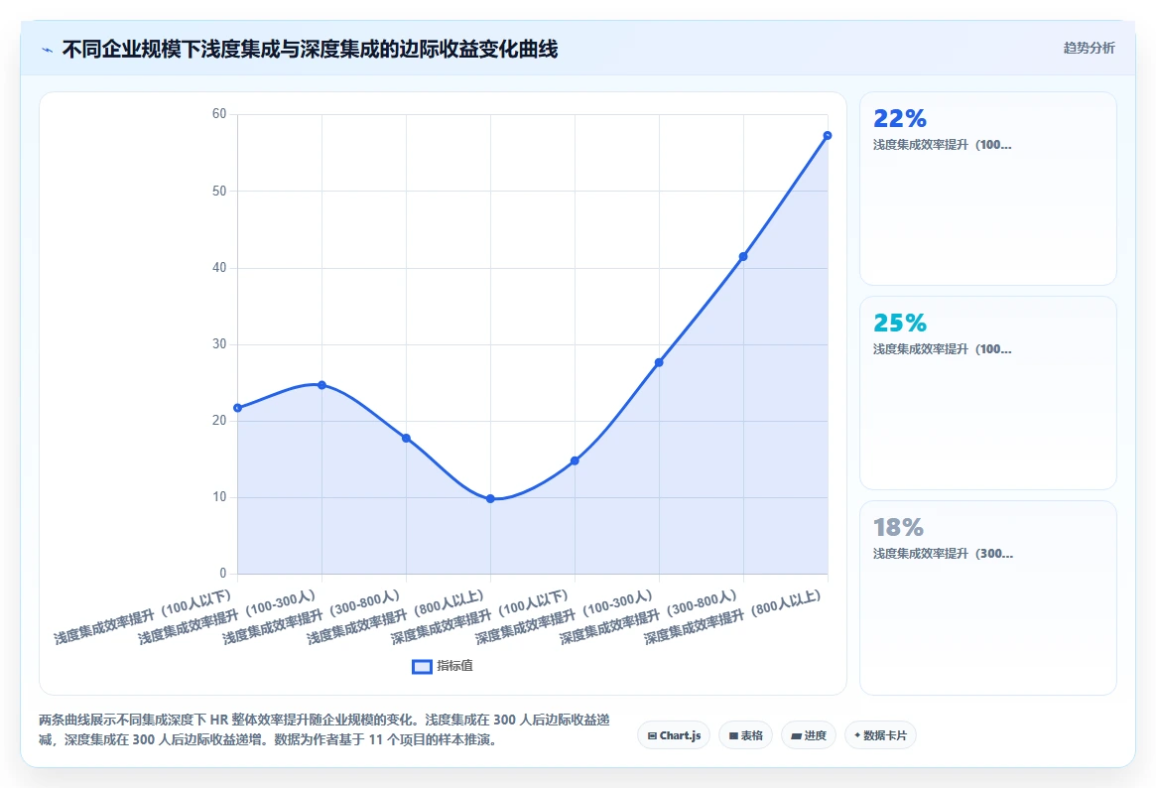This screenshot has width=1156, height=788.
Task: Click the chart point for 深度集成 300-800人
Action: point(743,256)
